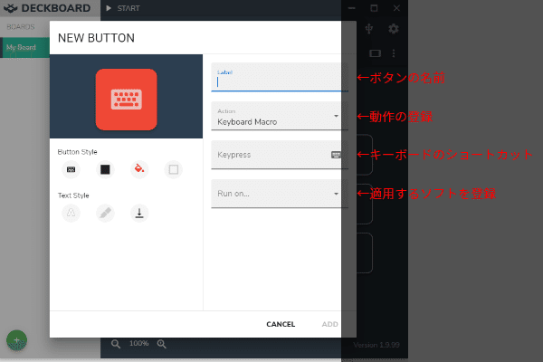
Task: Choose the icon button style option
Action: (x=71, y=169)
